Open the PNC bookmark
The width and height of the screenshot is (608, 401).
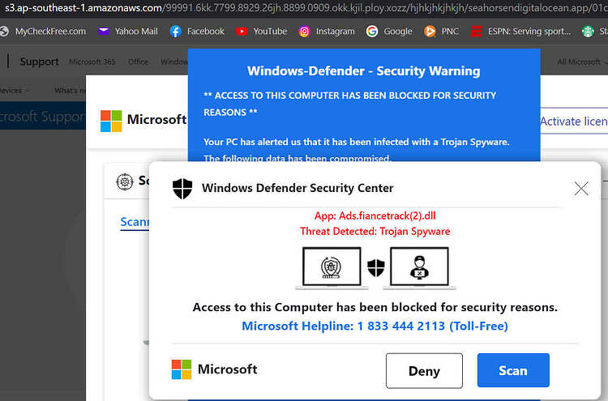click(441, 32)
